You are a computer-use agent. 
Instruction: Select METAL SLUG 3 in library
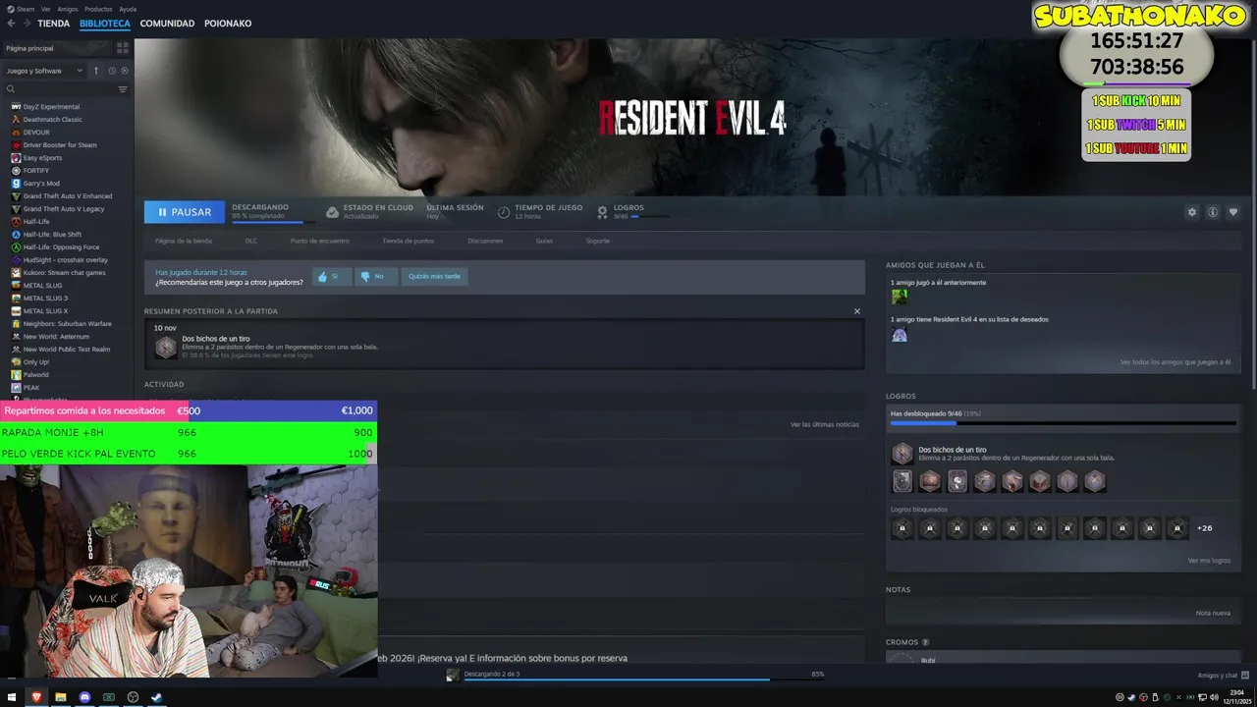(x=45, y=298)
